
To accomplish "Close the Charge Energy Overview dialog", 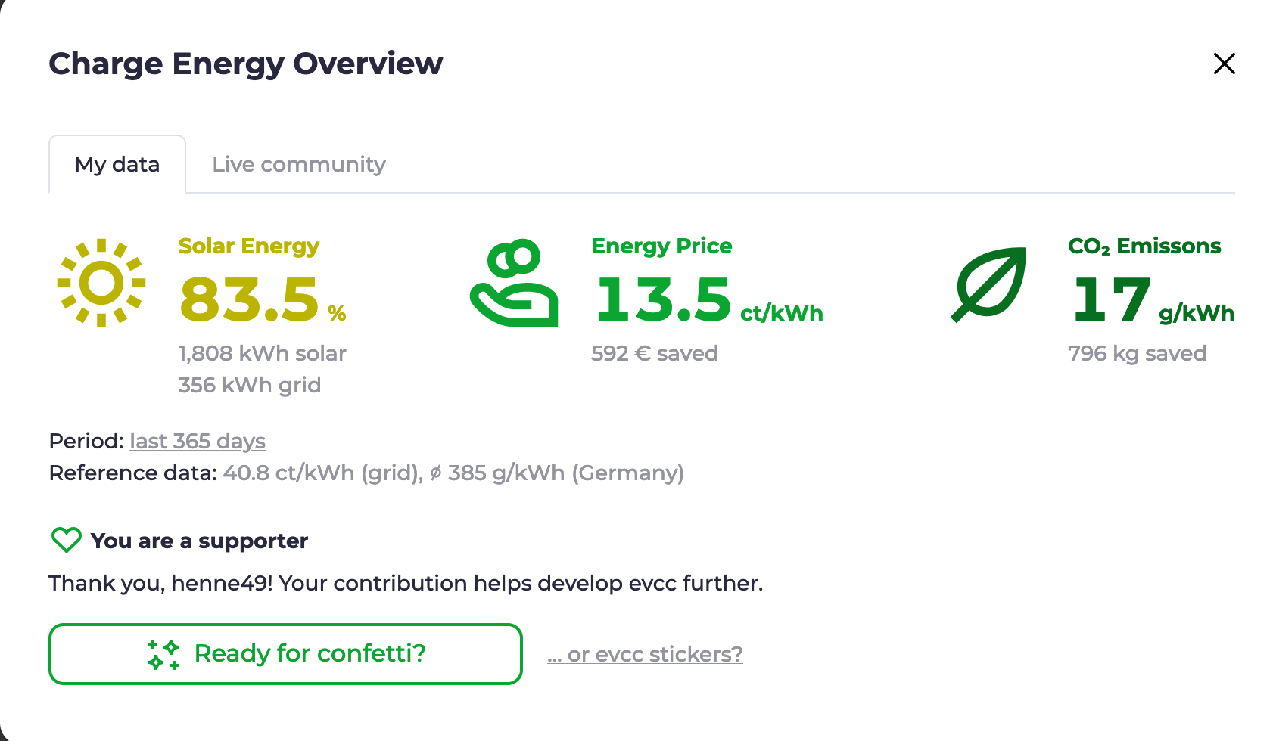I will [x=1224, y=64].
